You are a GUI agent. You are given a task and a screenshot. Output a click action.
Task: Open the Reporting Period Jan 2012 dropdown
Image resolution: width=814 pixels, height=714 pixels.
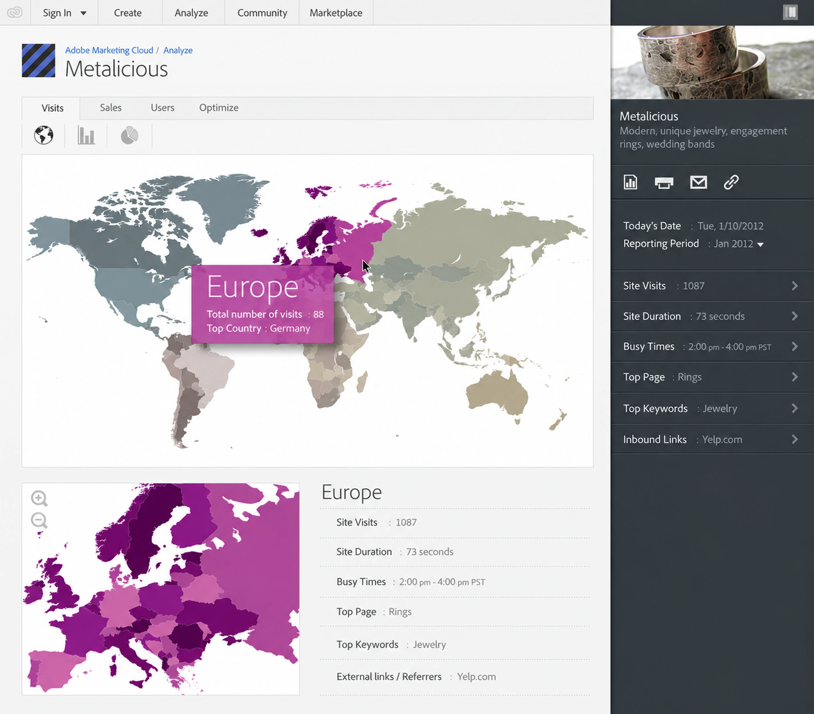[x=739, y=244]
